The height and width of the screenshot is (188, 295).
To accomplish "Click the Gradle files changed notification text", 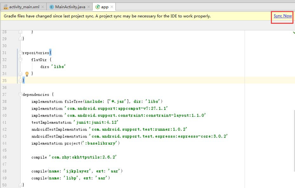I will (107, 16).
